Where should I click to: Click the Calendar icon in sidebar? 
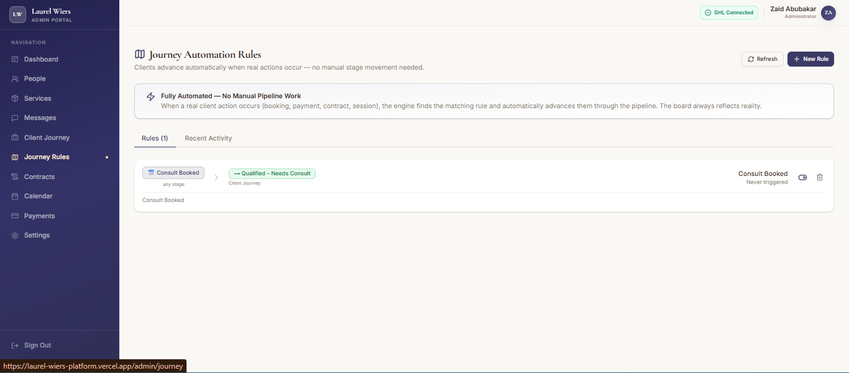pyautogui.click(x=15, y=196)
